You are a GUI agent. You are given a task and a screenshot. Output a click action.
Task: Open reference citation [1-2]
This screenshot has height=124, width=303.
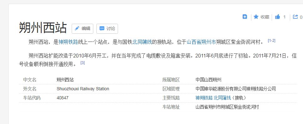[x=271, y=41]
